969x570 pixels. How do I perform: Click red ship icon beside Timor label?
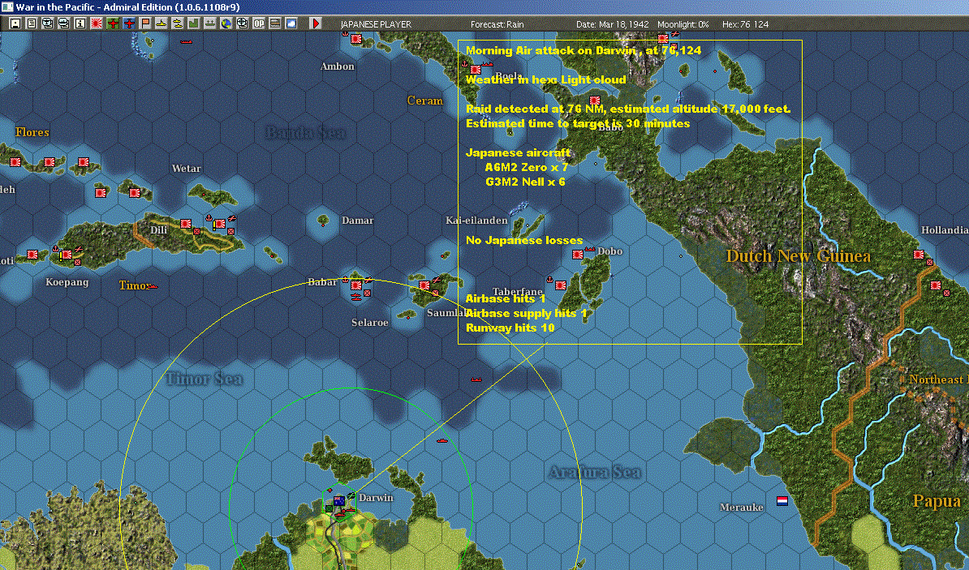[152, 286]
